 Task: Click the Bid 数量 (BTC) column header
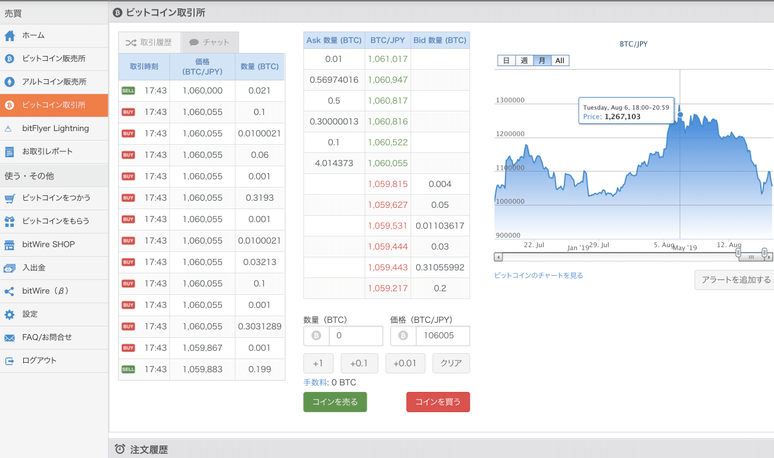440,40
